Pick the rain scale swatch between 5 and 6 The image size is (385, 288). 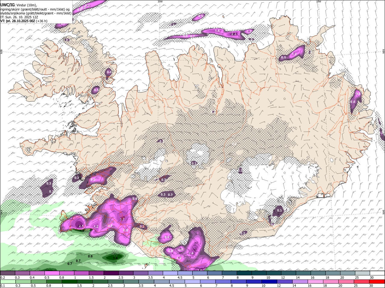pos(193,281)
